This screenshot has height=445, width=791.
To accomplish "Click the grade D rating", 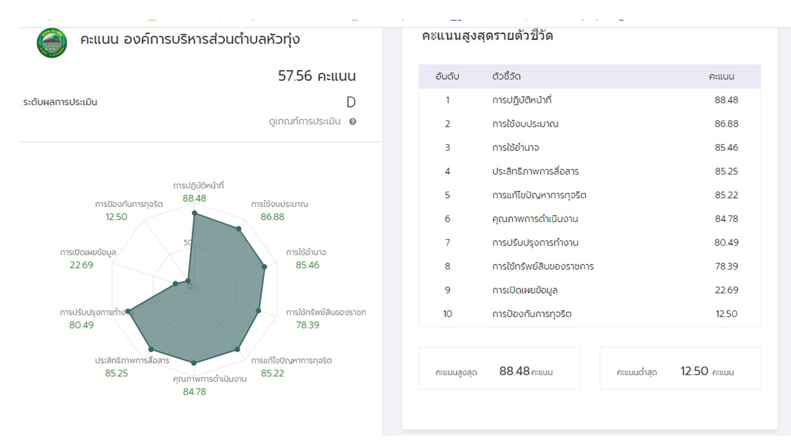I will point(351,103).
